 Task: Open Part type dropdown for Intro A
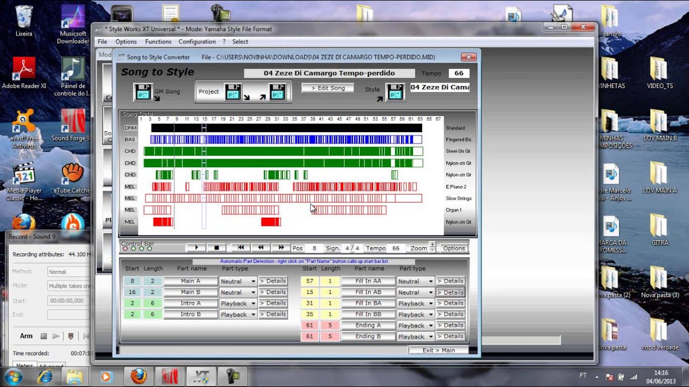[x=238, y=303]
